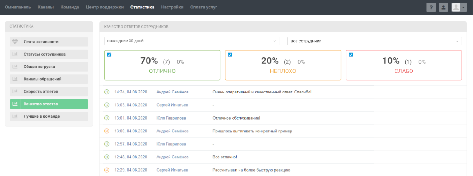Click employee link Юля Гаврилова at 13:01
Viewport: 473px width, 176px height.
[171, 118]
